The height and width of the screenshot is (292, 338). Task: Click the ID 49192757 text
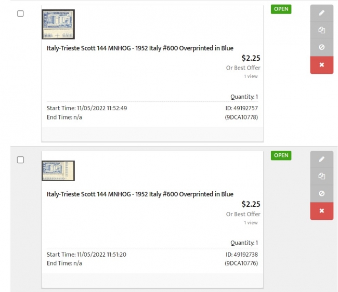pos(242,108)
